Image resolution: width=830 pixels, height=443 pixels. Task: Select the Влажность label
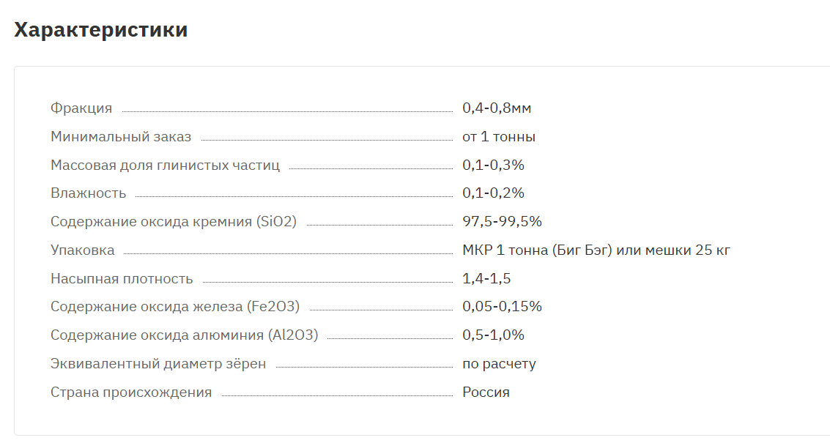pos(88,193)
